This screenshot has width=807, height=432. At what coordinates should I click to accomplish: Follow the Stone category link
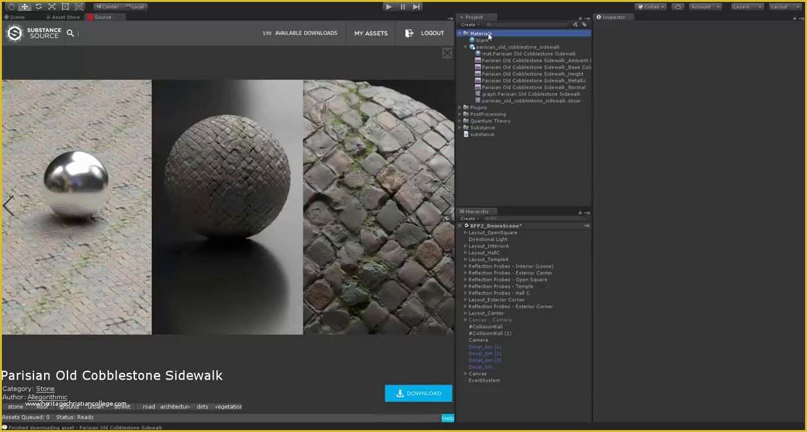45,389
